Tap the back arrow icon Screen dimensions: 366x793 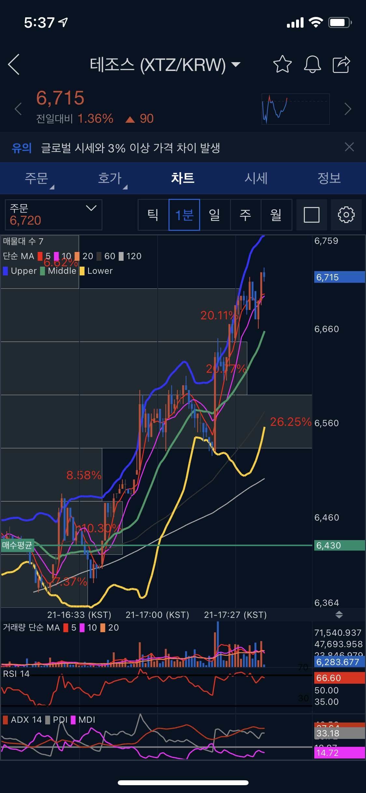coord(14,64)
